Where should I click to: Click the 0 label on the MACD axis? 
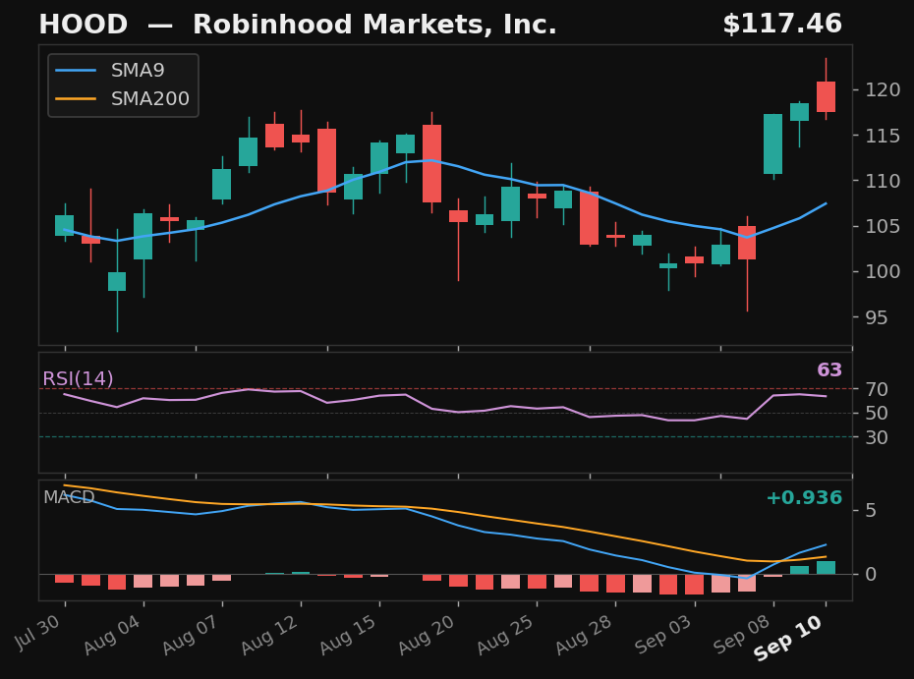[x=871, y=575]
